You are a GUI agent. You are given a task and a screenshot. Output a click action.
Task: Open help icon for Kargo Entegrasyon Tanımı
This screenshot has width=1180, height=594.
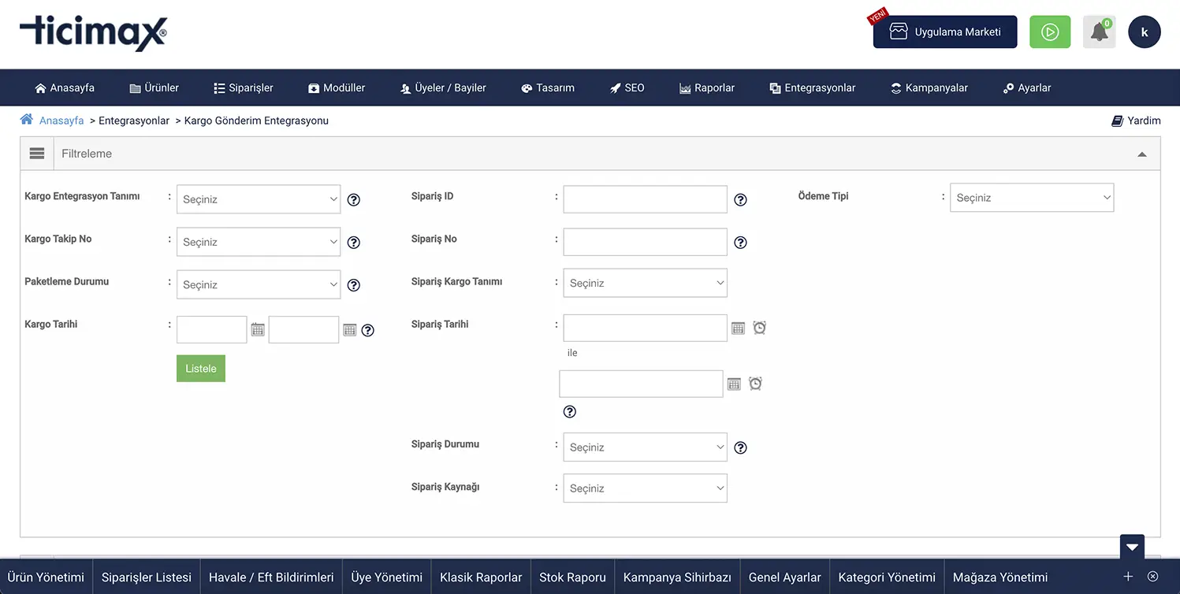(354, 199)
